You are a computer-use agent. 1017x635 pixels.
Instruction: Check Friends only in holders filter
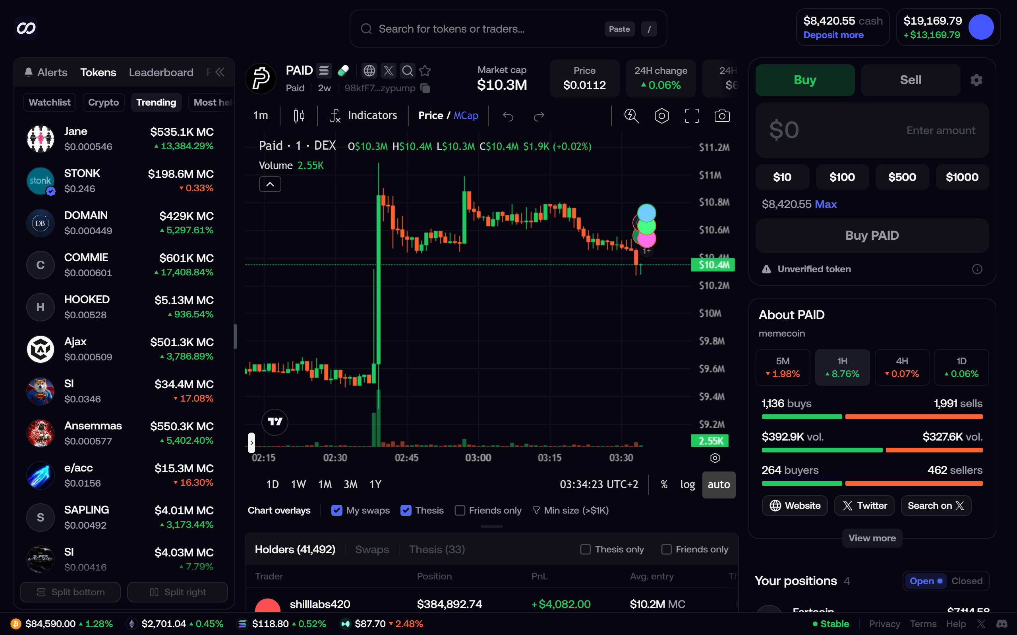coord(666,549)
